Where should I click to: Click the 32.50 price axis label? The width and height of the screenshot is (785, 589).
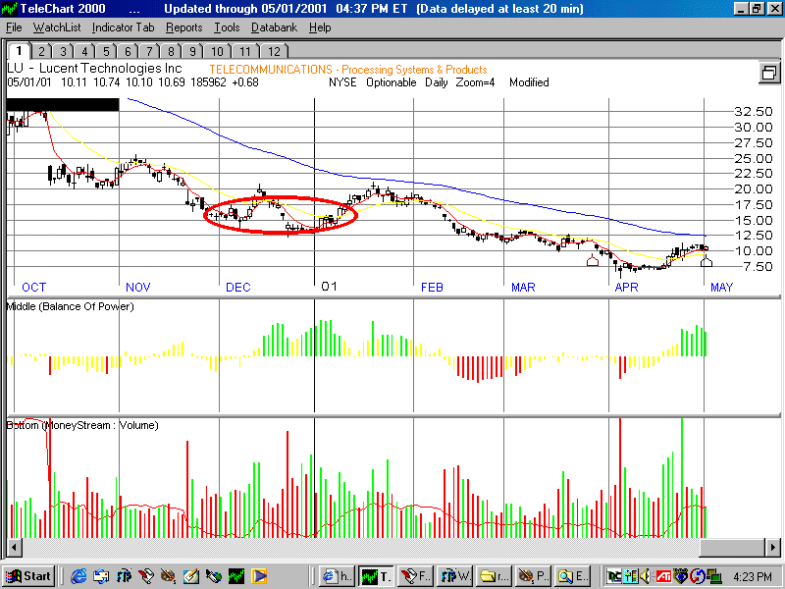pos(753,111)
